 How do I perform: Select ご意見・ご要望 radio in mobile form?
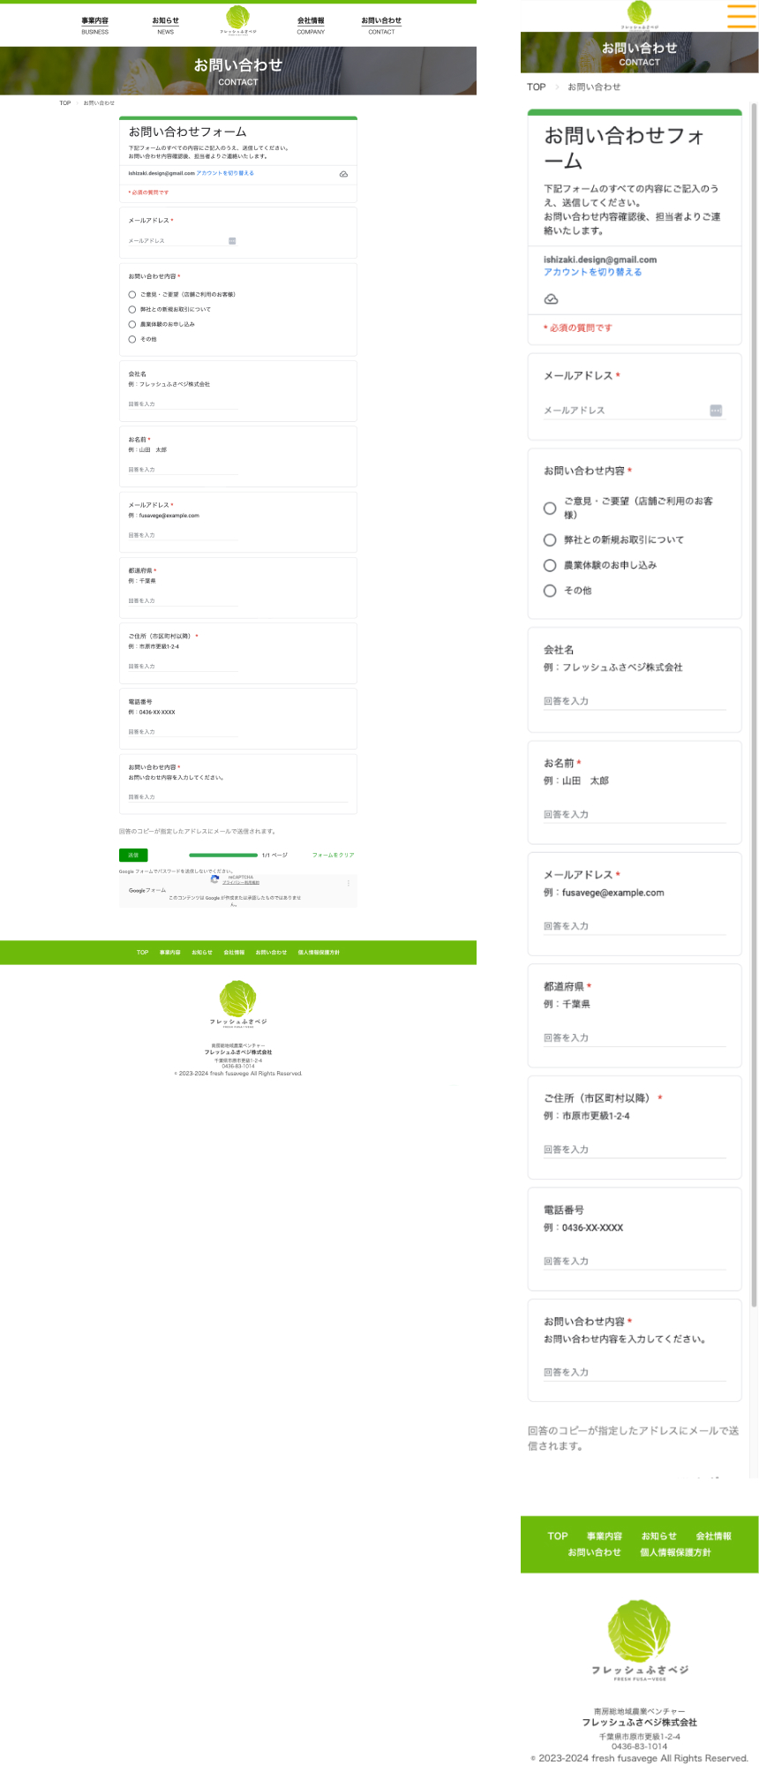550,508
